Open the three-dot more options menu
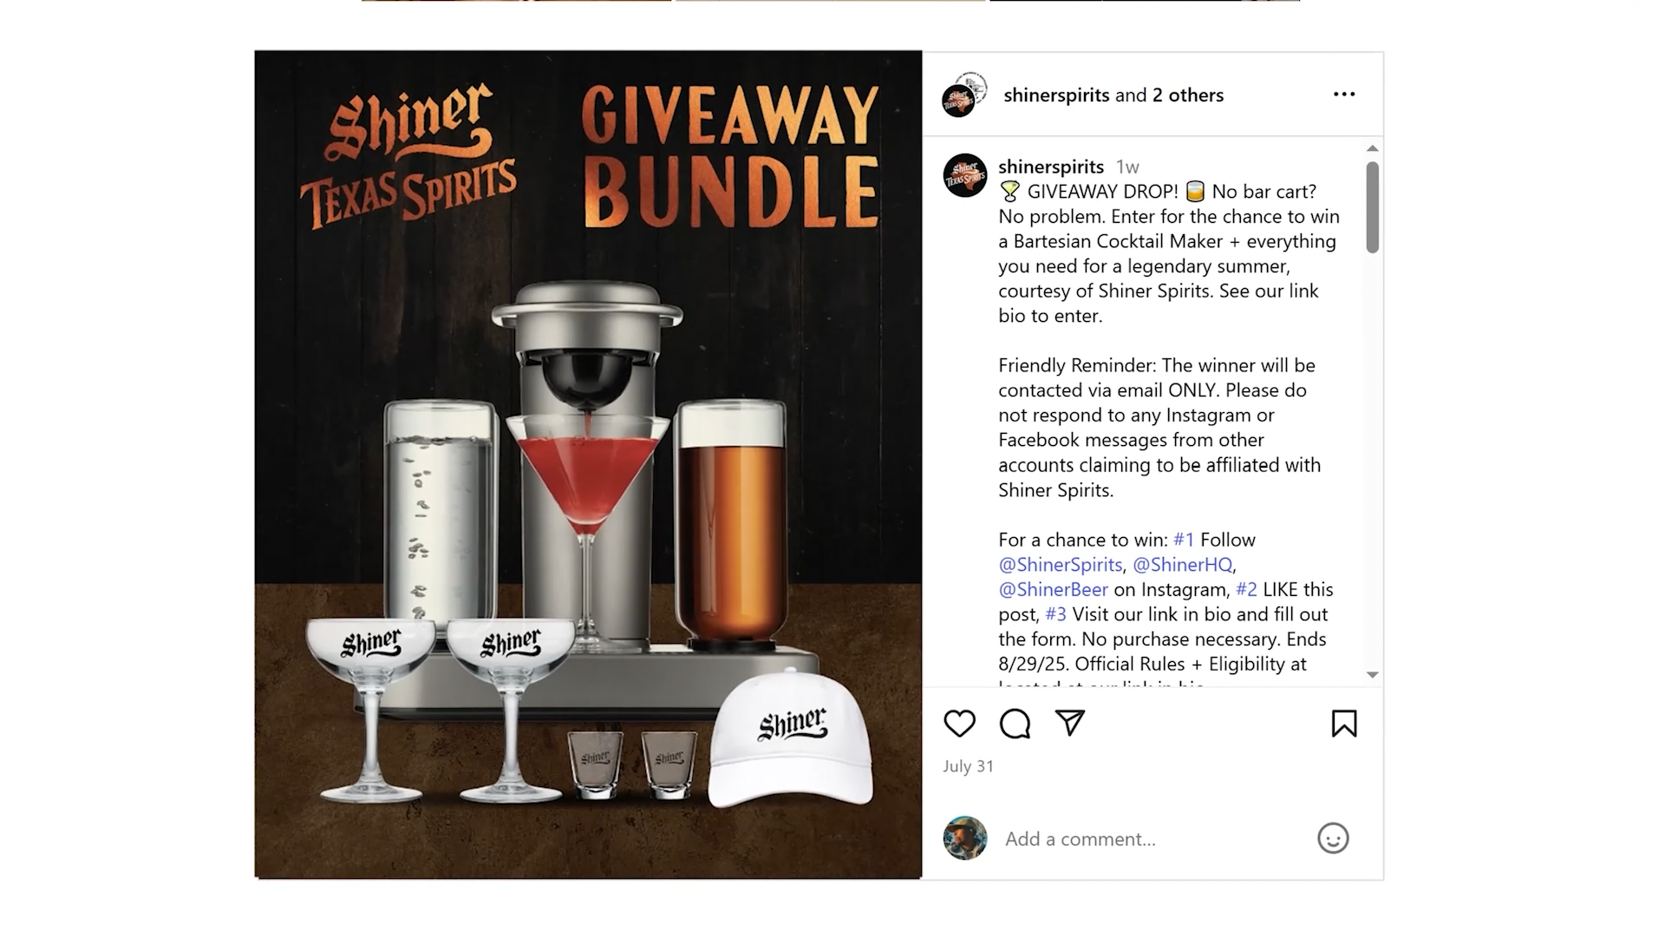 pyautogui.click(x=1344, y=94)
